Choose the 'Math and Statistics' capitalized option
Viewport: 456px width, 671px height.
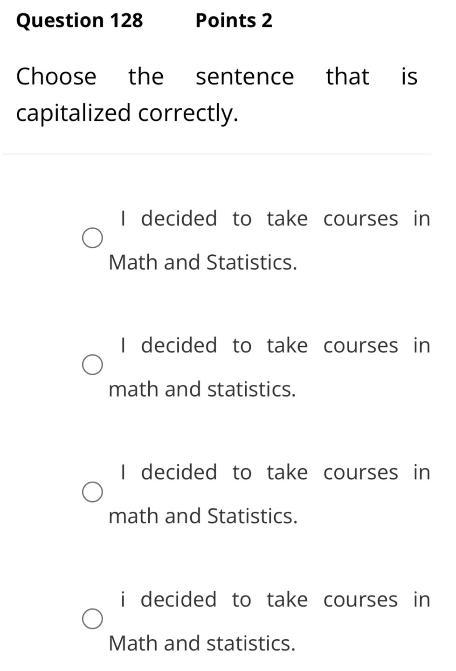pyautogui.click(x=93, y=238)
